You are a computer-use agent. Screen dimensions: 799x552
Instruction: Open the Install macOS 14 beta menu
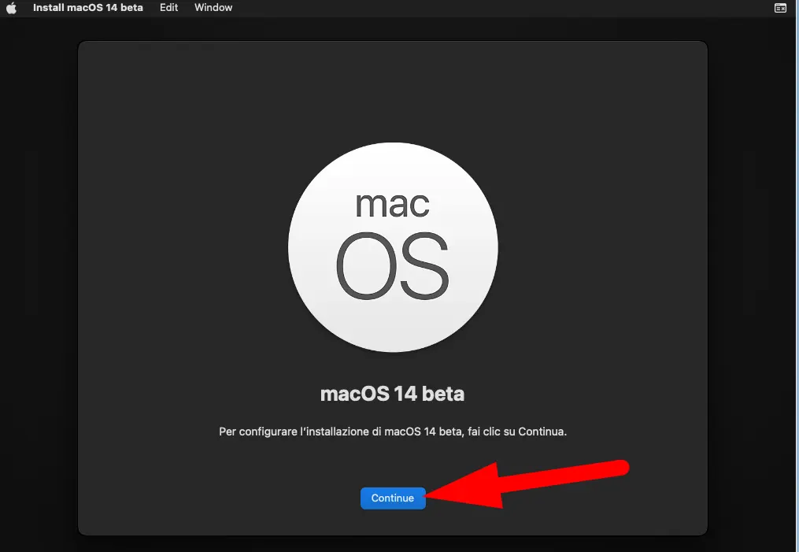(87, 8)
